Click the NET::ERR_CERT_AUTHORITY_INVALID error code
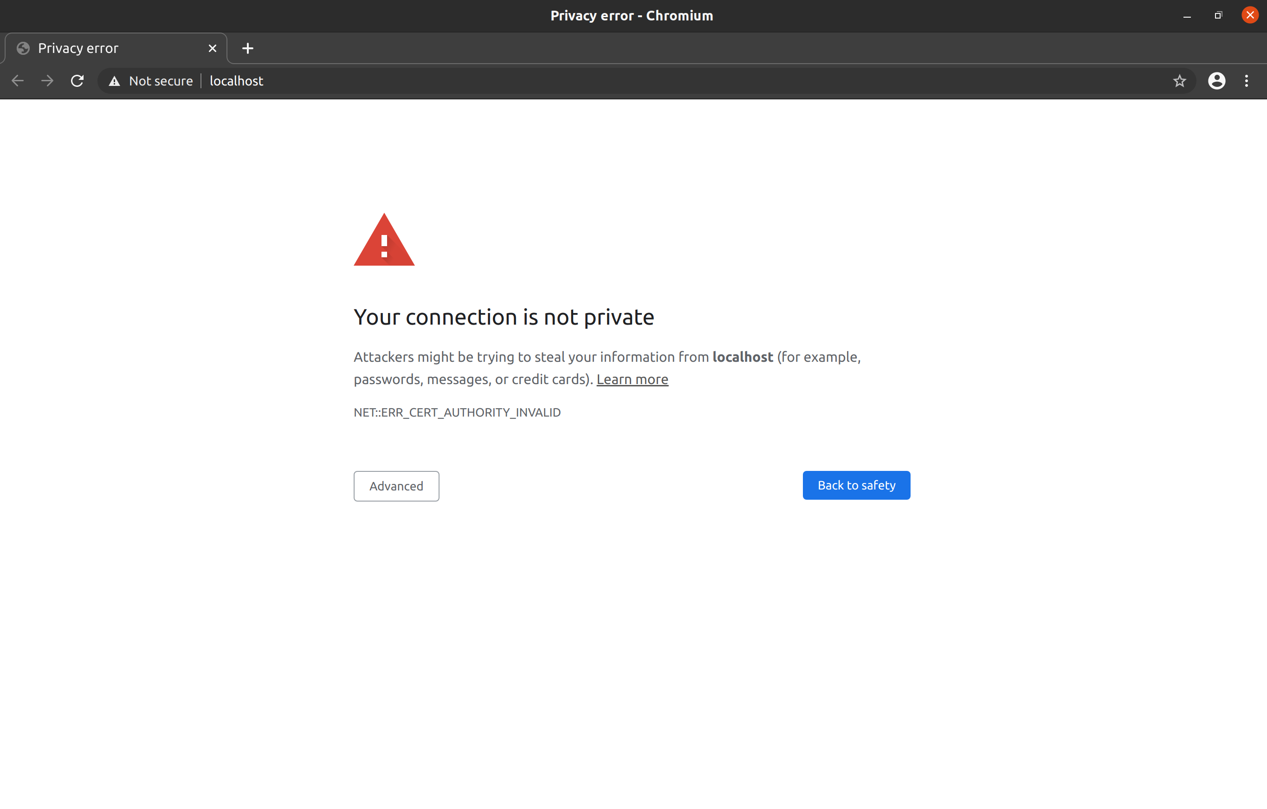The height and width of the screenshot is (809, 1267). point(457,413)
